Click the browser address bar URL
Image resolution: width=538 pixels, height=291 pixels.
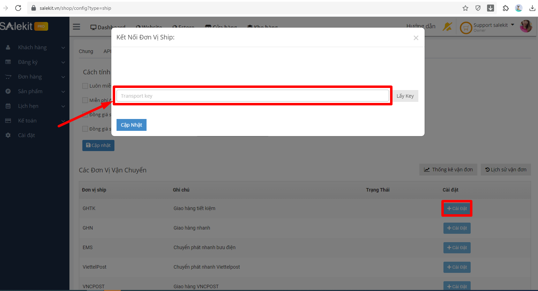75,8
